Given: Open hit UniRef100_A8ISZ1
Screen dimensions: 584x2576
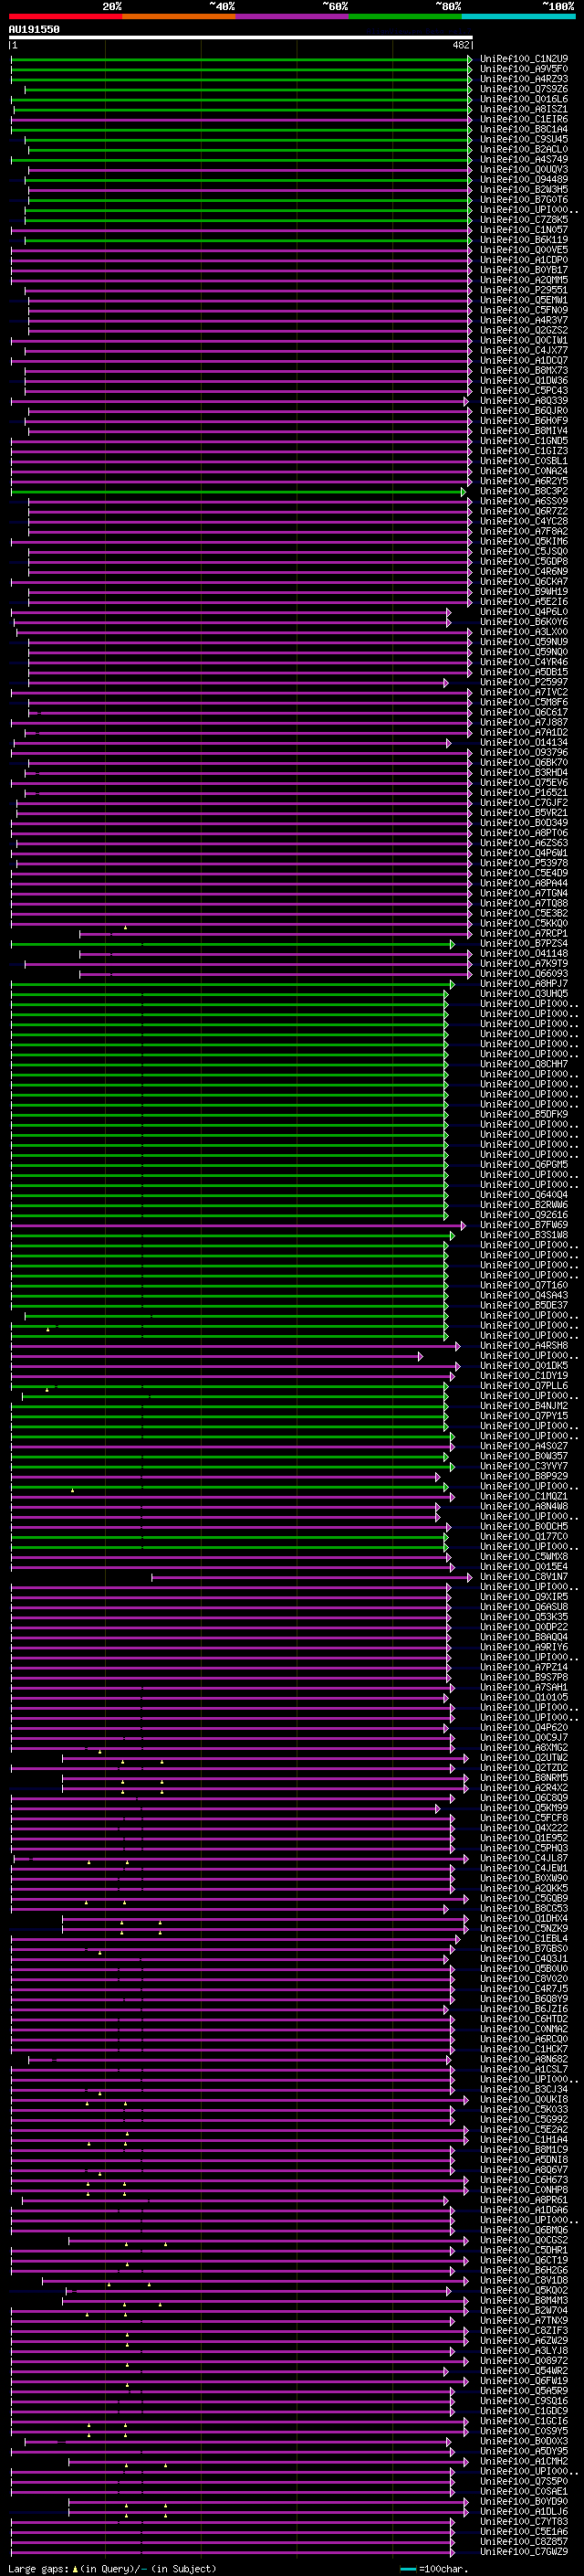Looking at the screenshot, I should point(523,109).
